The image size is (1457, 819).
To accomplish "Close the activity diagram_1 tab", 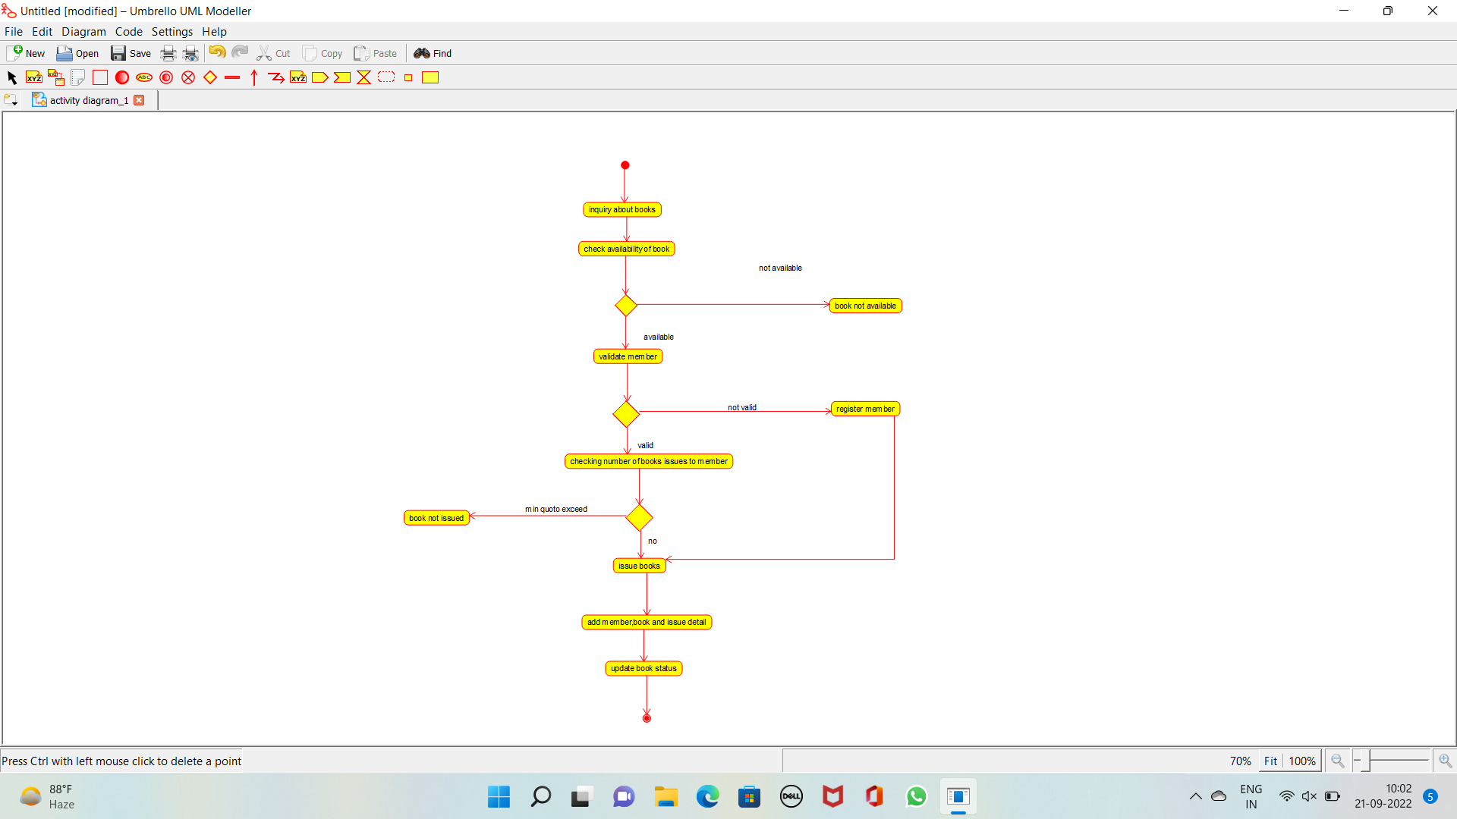I will pyautogui.click(x=139, y=100).
